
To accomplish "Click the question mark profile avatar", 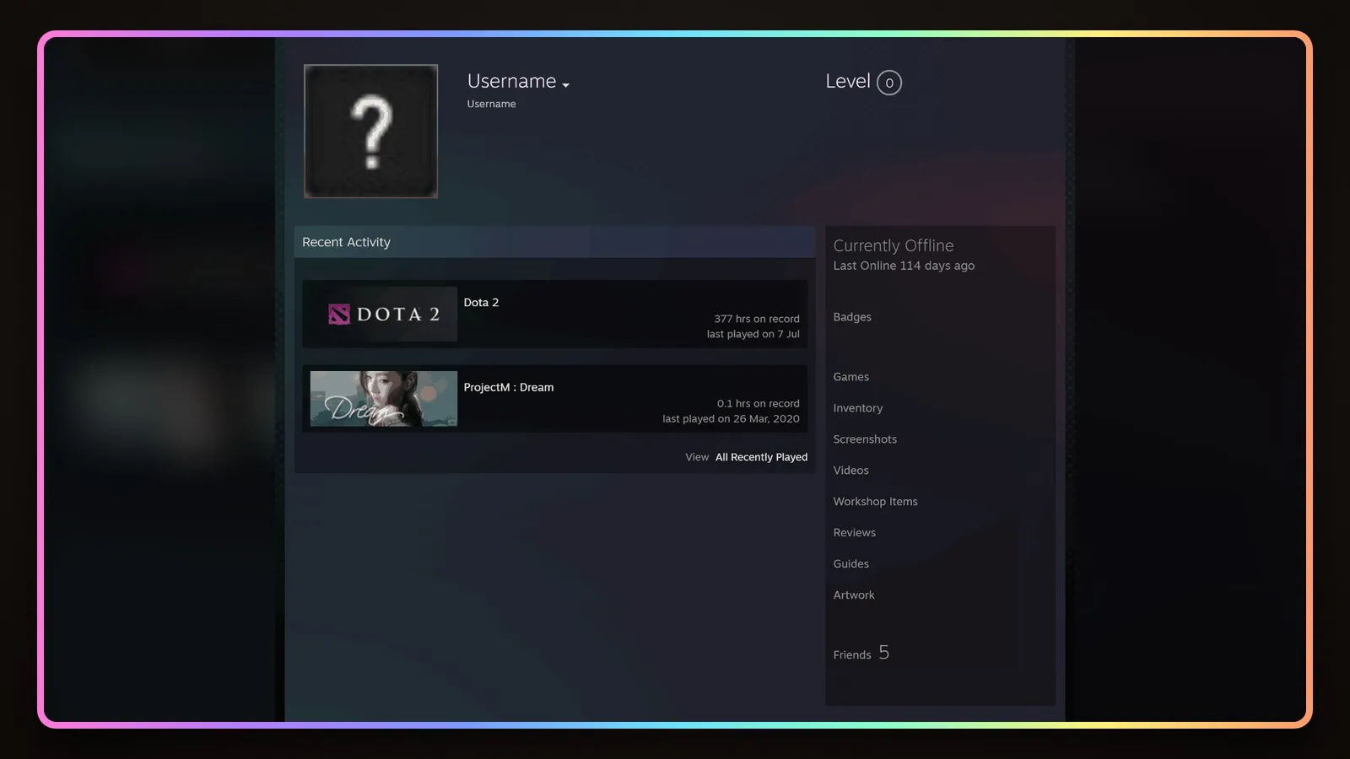I will pyautogui.click(x=370, y=131).
